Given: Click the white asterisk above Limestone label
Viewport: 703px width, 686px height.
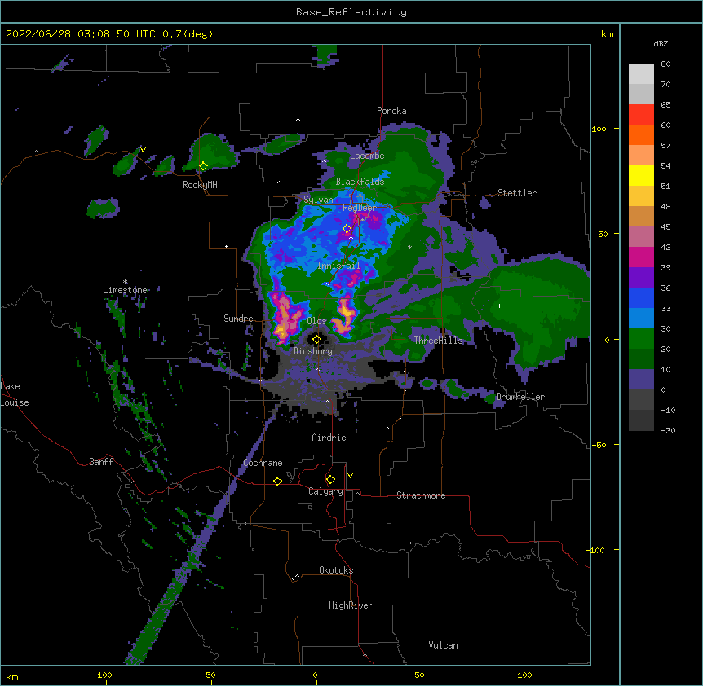Looking at the screenshot, I should click(125, 282).
